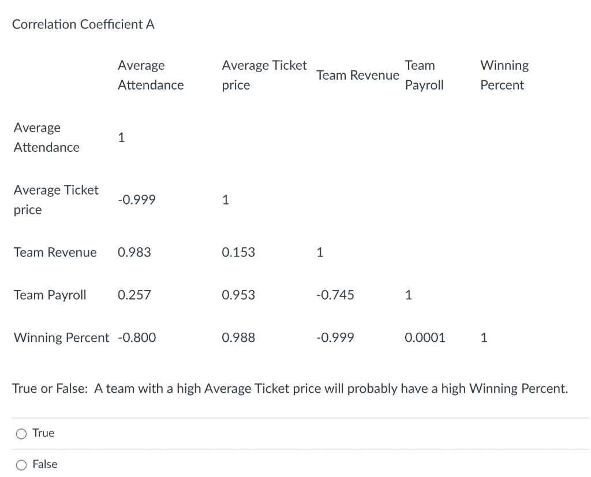Select the True radio button
The image size is (591, 477).
(21, 434)
